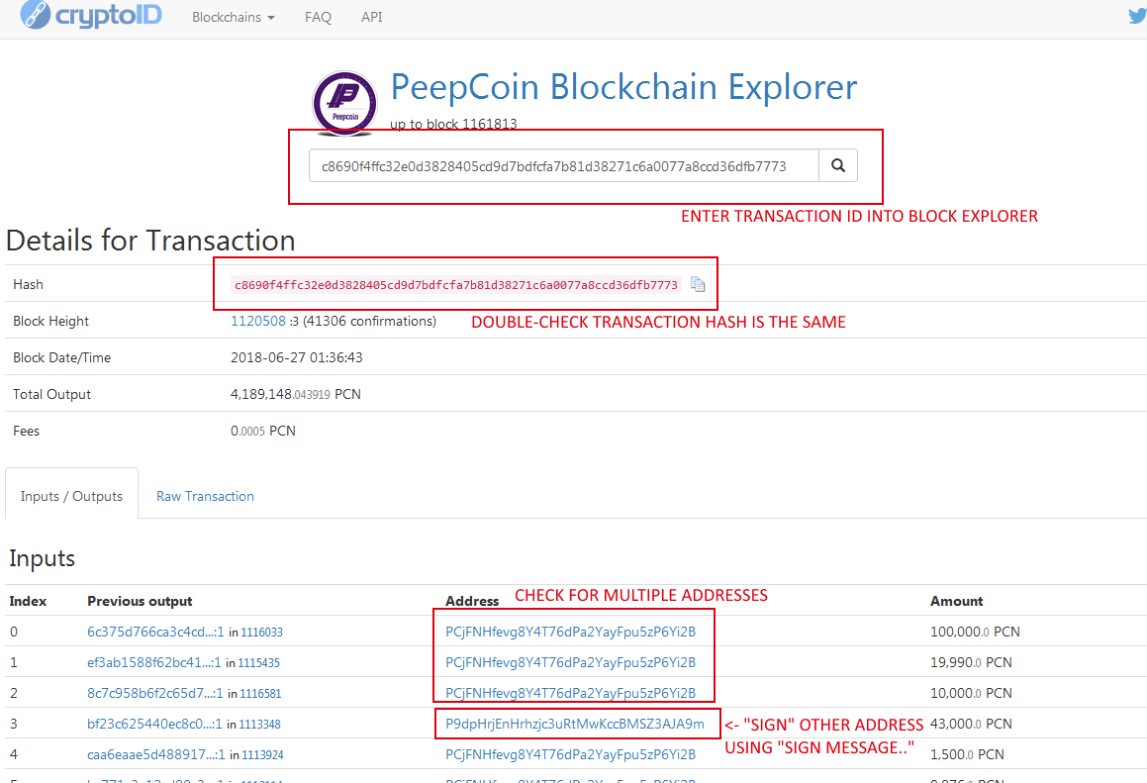Click the Peepcoin round logo
1147x783 pixels.
click(344, 103)
